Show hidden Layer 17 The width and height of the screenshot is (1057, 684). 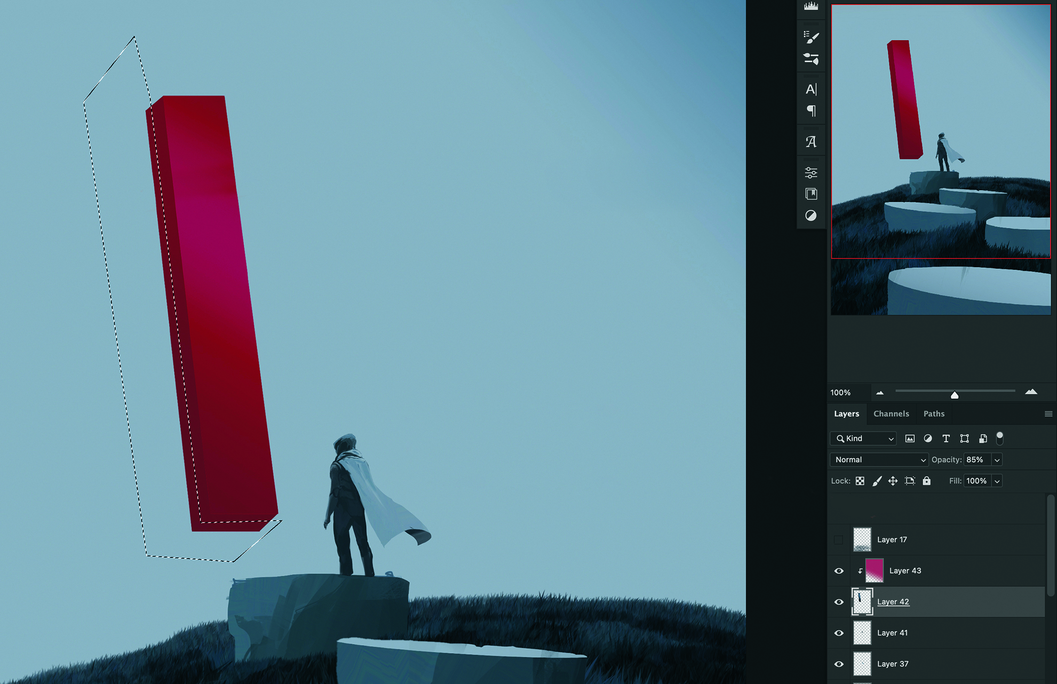(839, 540)
